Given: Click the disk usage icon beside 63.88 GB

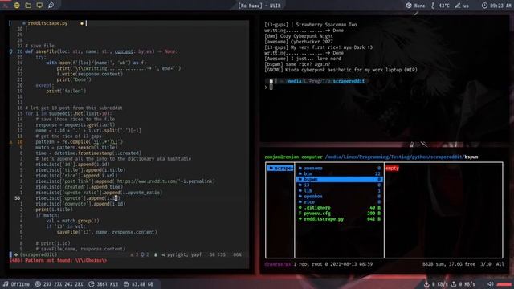Looking at the screenshot, I should [x=126, y=283].
